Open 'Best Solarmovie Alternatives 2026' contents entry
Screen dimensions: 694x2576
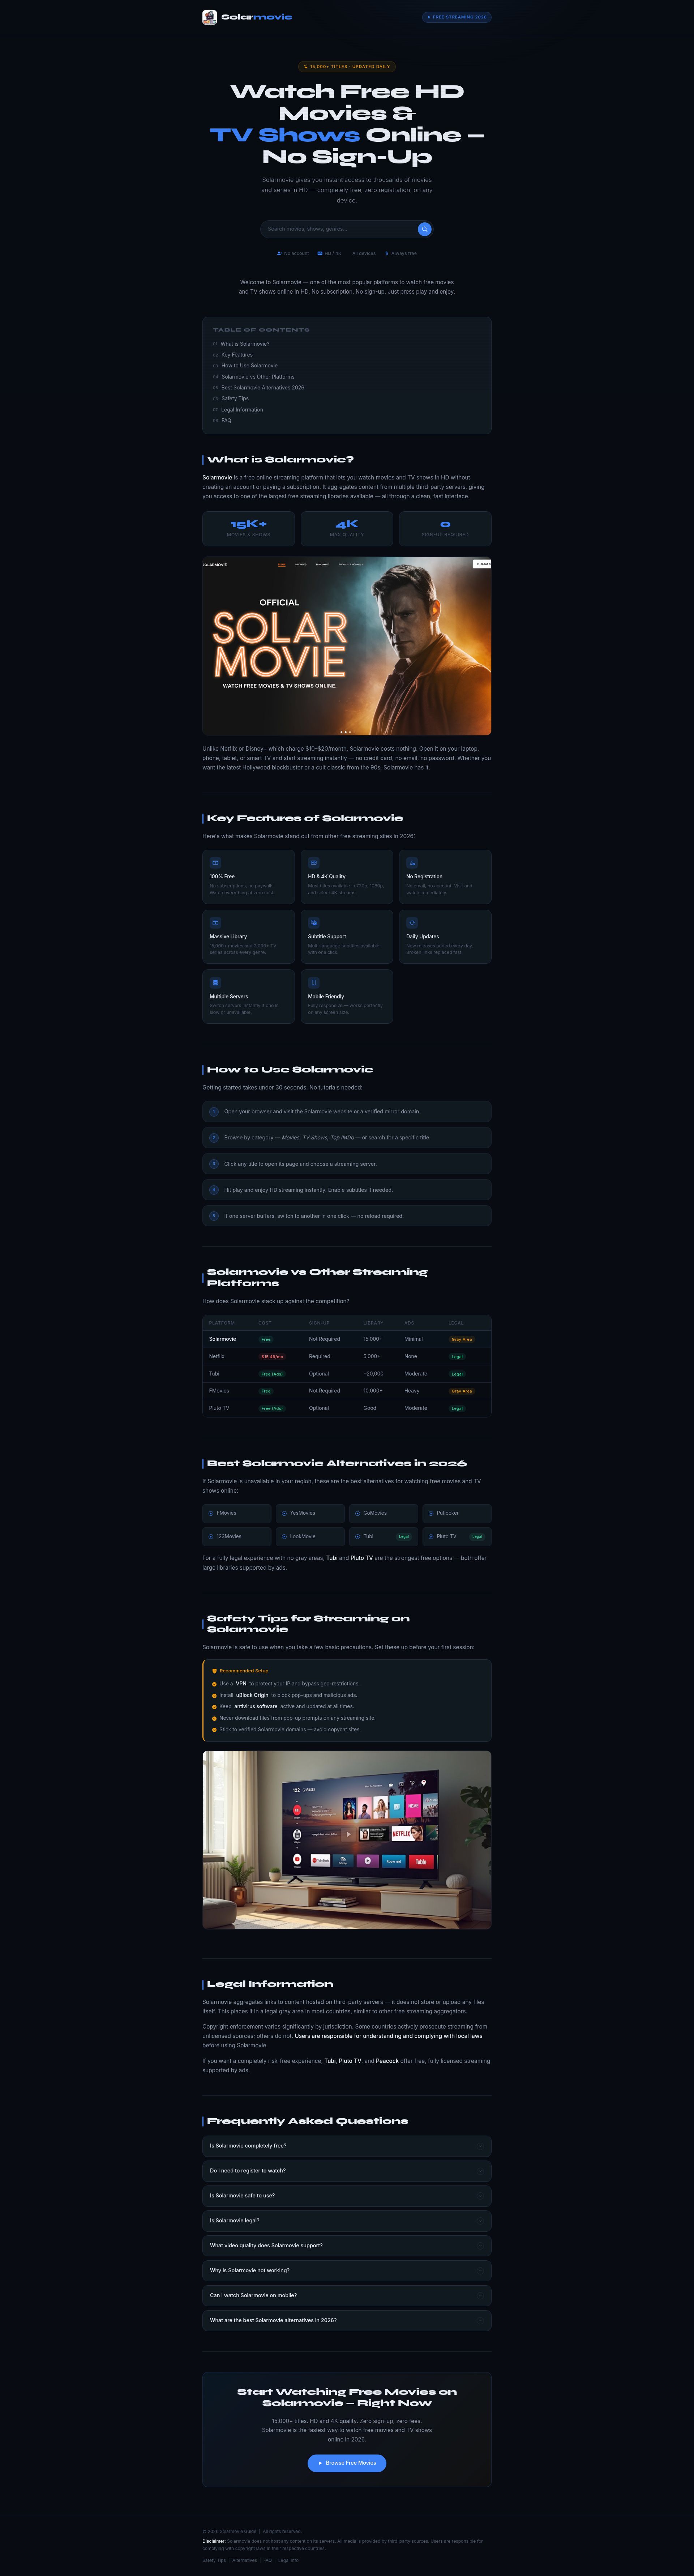(x=263, y=388)
